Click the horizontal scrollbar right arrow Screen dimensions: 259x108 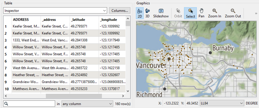click(123, 96)
